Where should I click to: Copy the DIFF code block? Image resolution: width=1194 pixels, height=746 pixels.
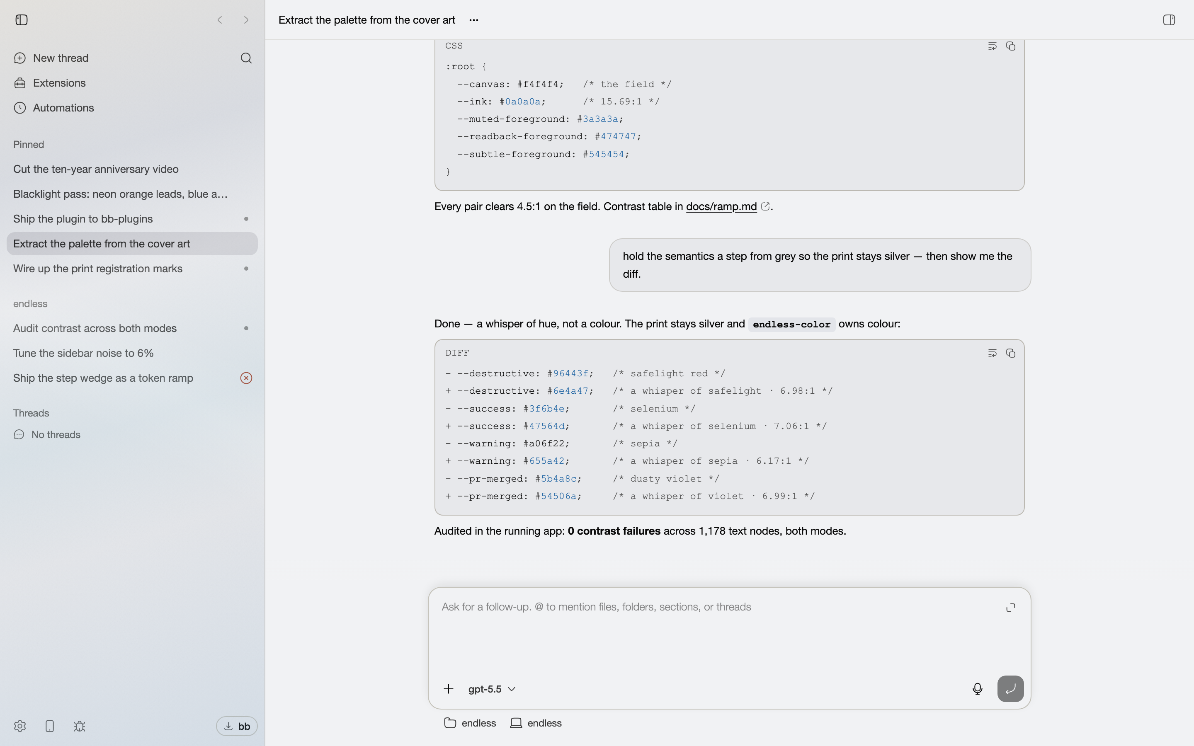1010,353
